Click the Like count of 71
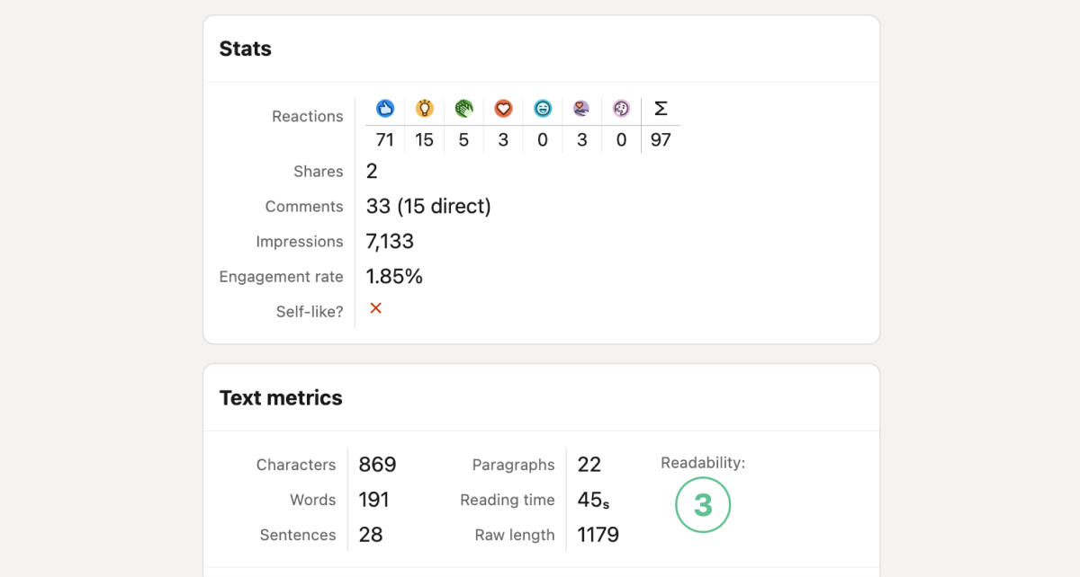This screenshot has height=577, width=1080. [x=385, y=140]
